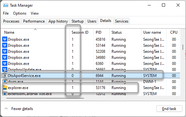
Task: Click Running status of DtsApo4Service.exe
Action: coord(119,76)
